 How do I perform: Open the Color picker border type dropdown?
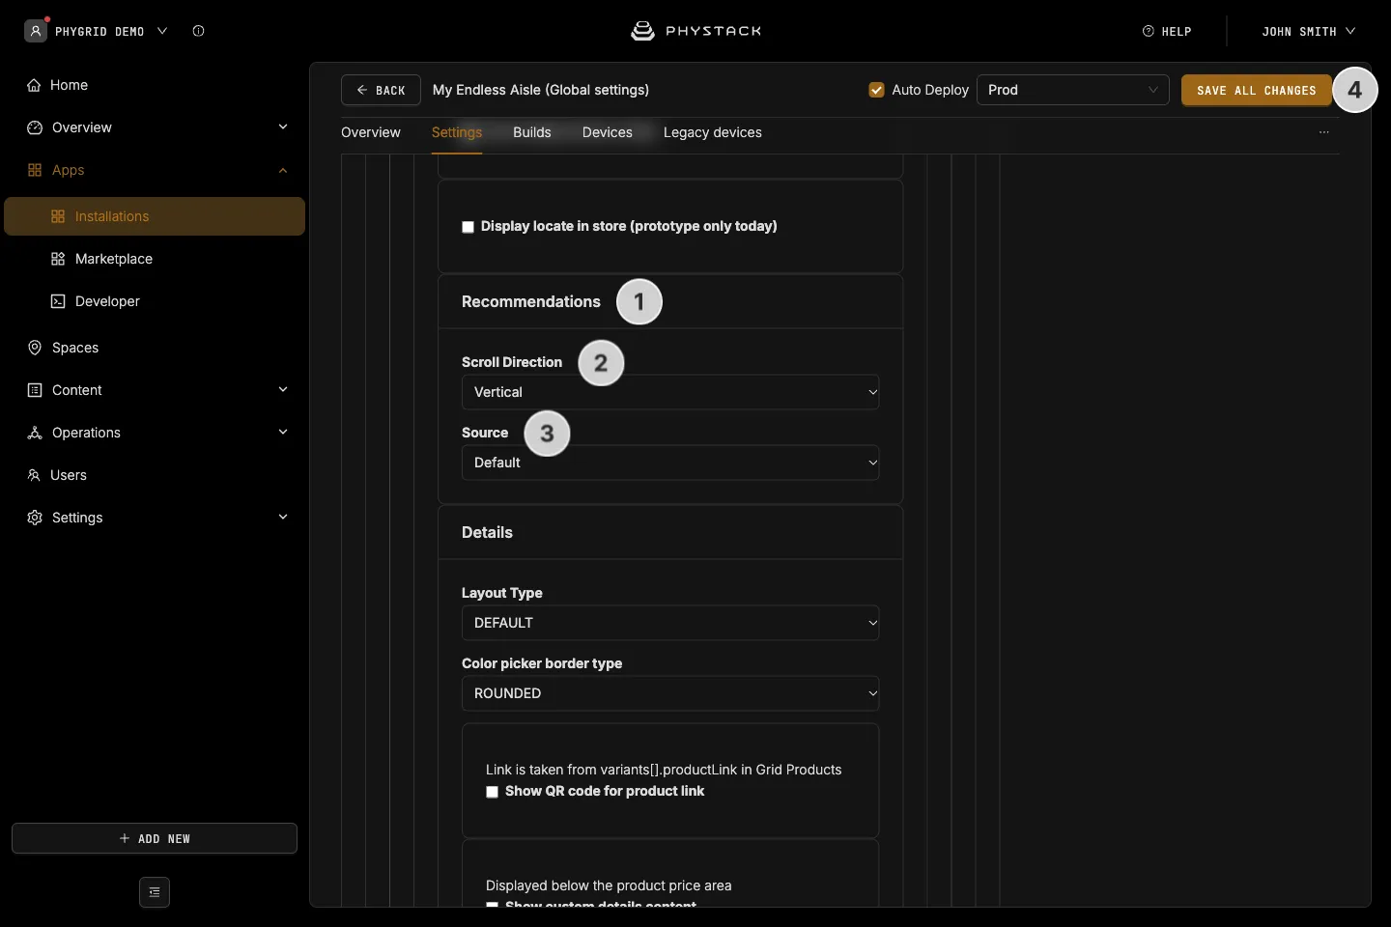pos(670,693)
